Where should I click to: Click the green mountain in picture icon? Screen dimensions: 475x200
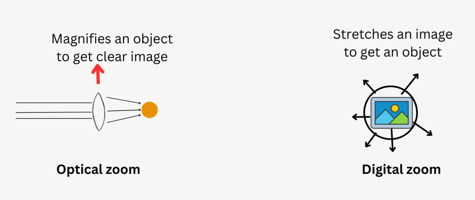[x=398, y=119]
